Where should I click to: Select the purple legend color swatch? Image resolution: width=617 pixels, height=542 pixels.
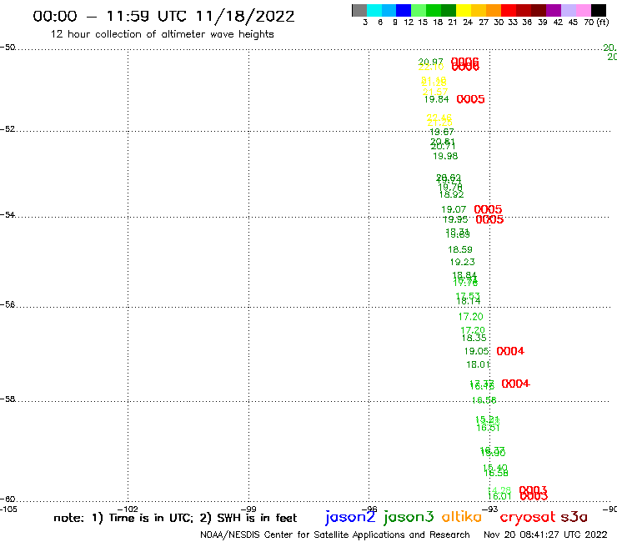(x=554, y=10)
